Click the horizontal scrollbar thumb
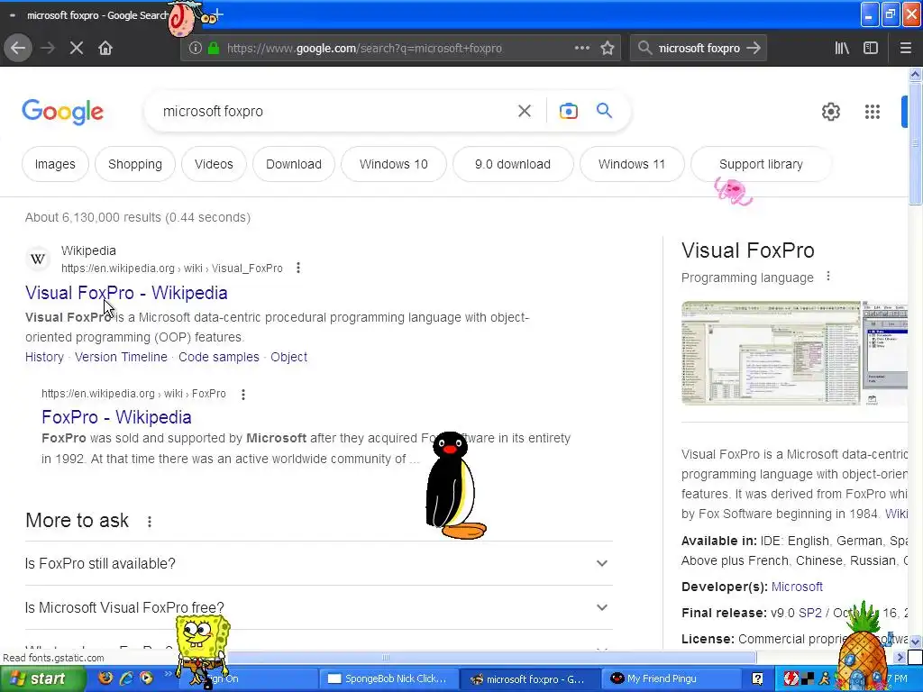 click(386, 657)
